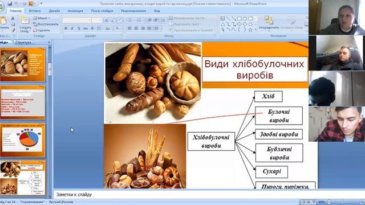Click Восстановить to reset the slide
365x205 pixels.
46,24
